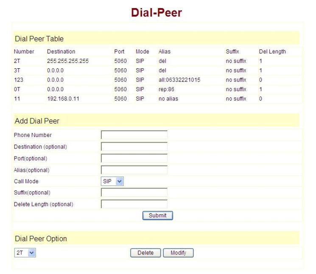Click the Suffix(optional) input field
The image size is (316, 274).
(x=134, y=193)
